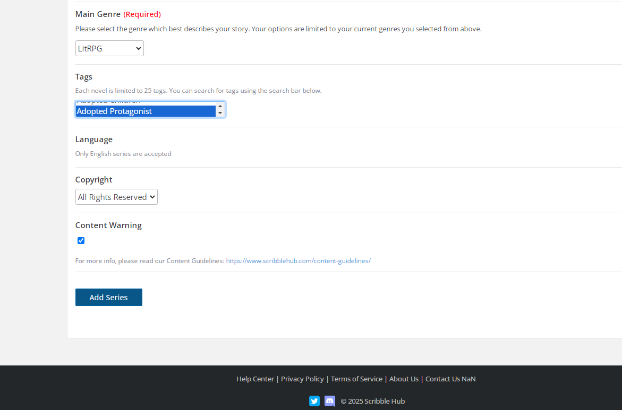Visit the About Us footer link
Image resolution: width=622 pixels, height=410 pixels.
click(404, 379)
